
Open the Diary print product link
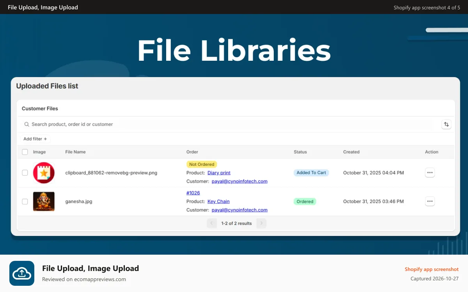pos(219,173)
